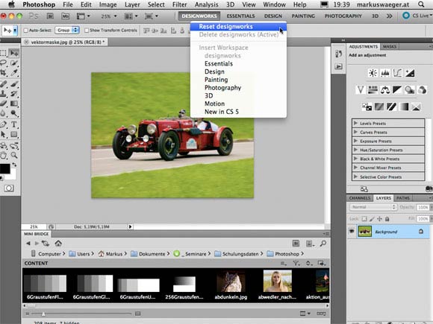The width and height of the screenshot is (433, 324).
Task: Select the Clone Stamp tool
Action: coord(3,94)
